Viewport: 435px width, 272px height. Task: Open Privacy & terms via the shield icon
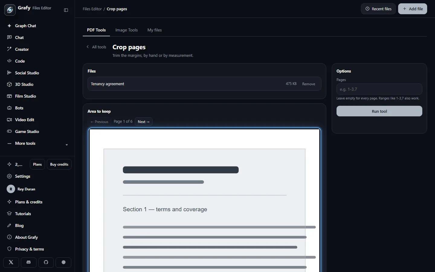coord(9,249)
